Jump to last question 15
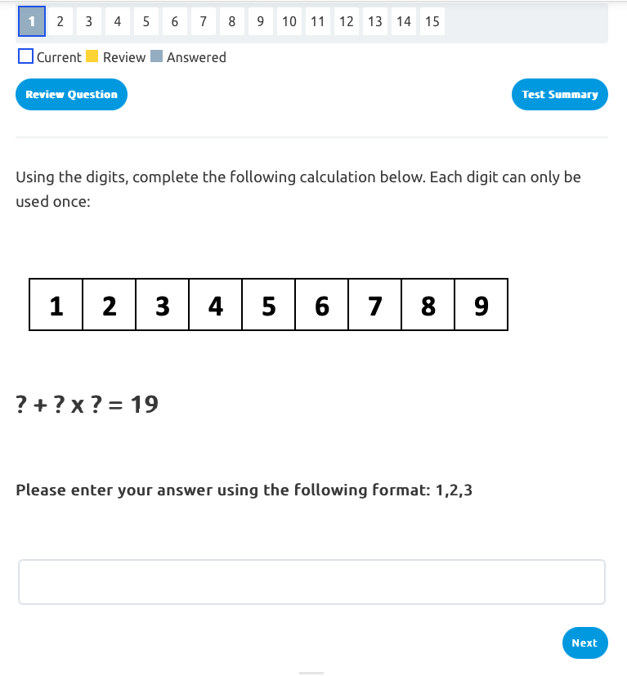The image size is (627, 676). 432,22
